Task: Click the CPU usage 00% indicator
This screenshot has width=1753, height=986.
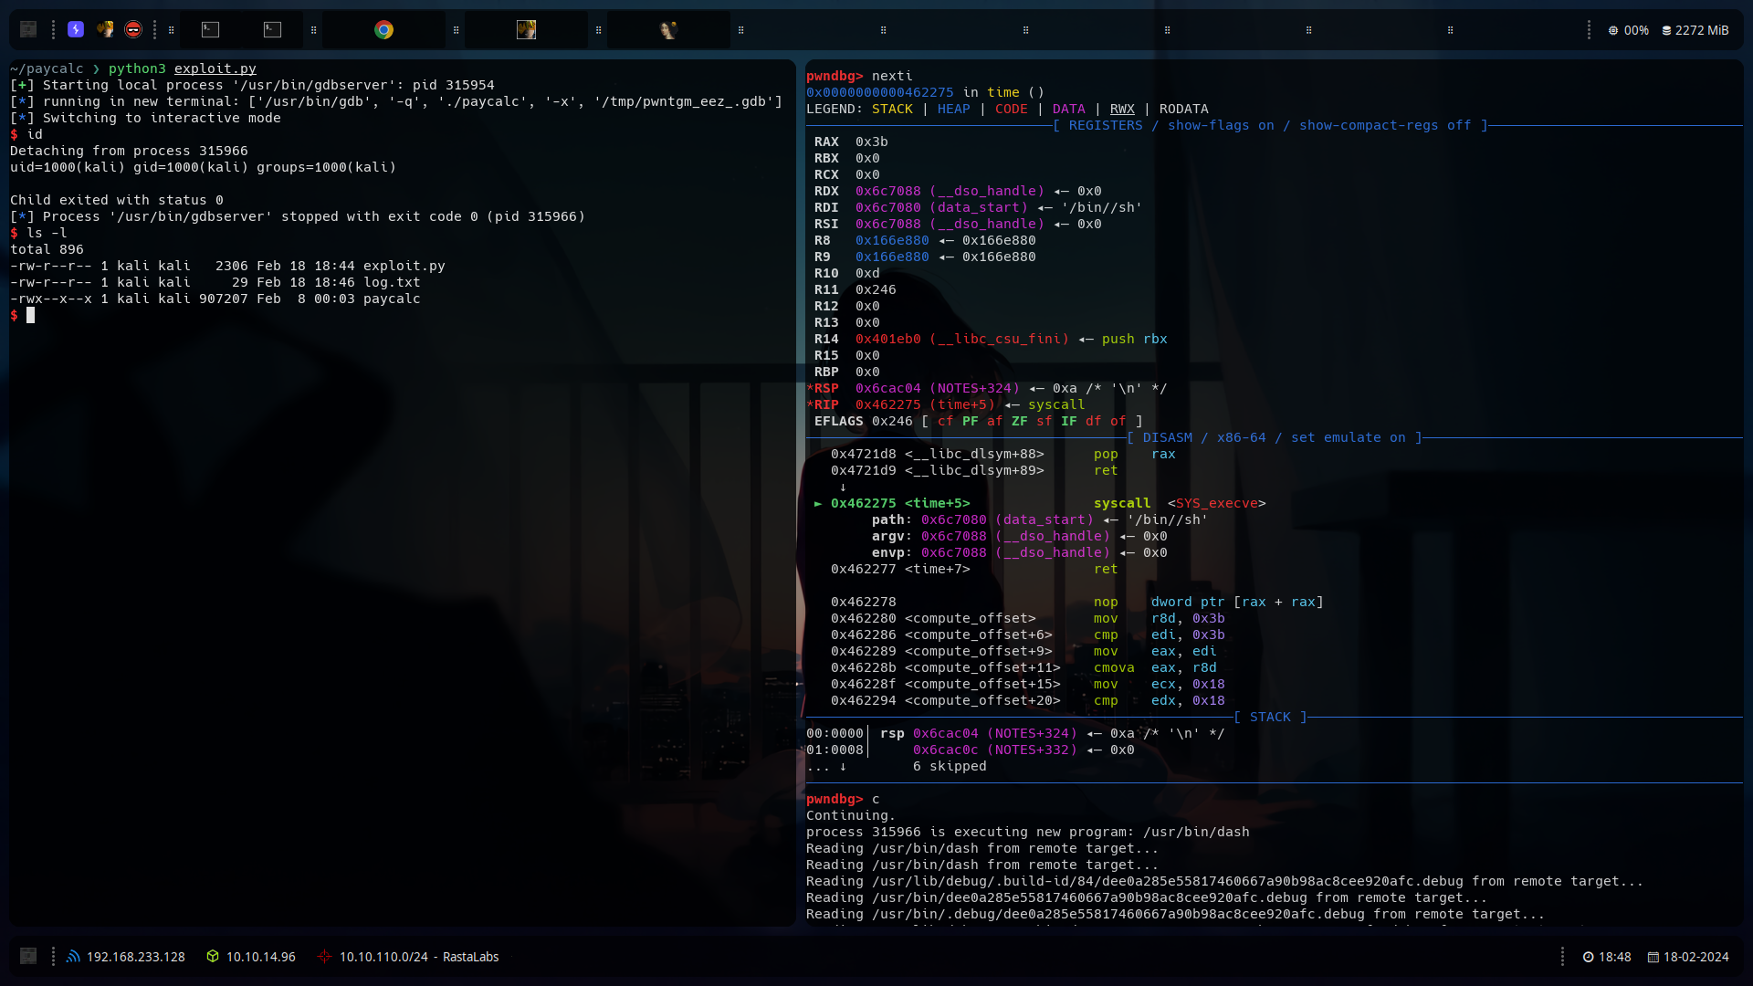Action: coord(1629,30)
